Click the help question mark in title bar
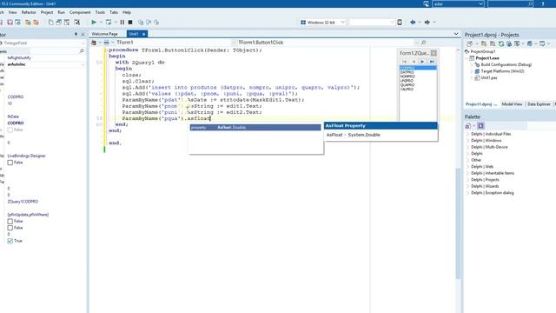 click(x=543, y=3)
